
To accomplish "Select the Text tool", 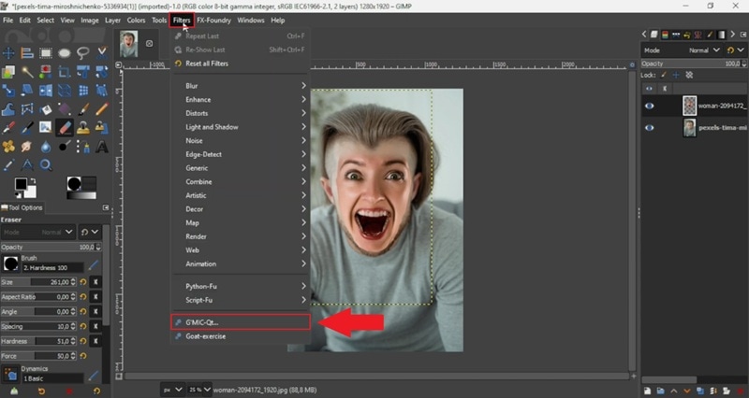I will (102, 147).
